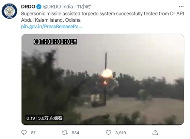Image resolution: width=190 pixels, height=139 pixels.
Task: Open the DRDO profile avatar
Action: pyautogui.click(x=9, y=11)
